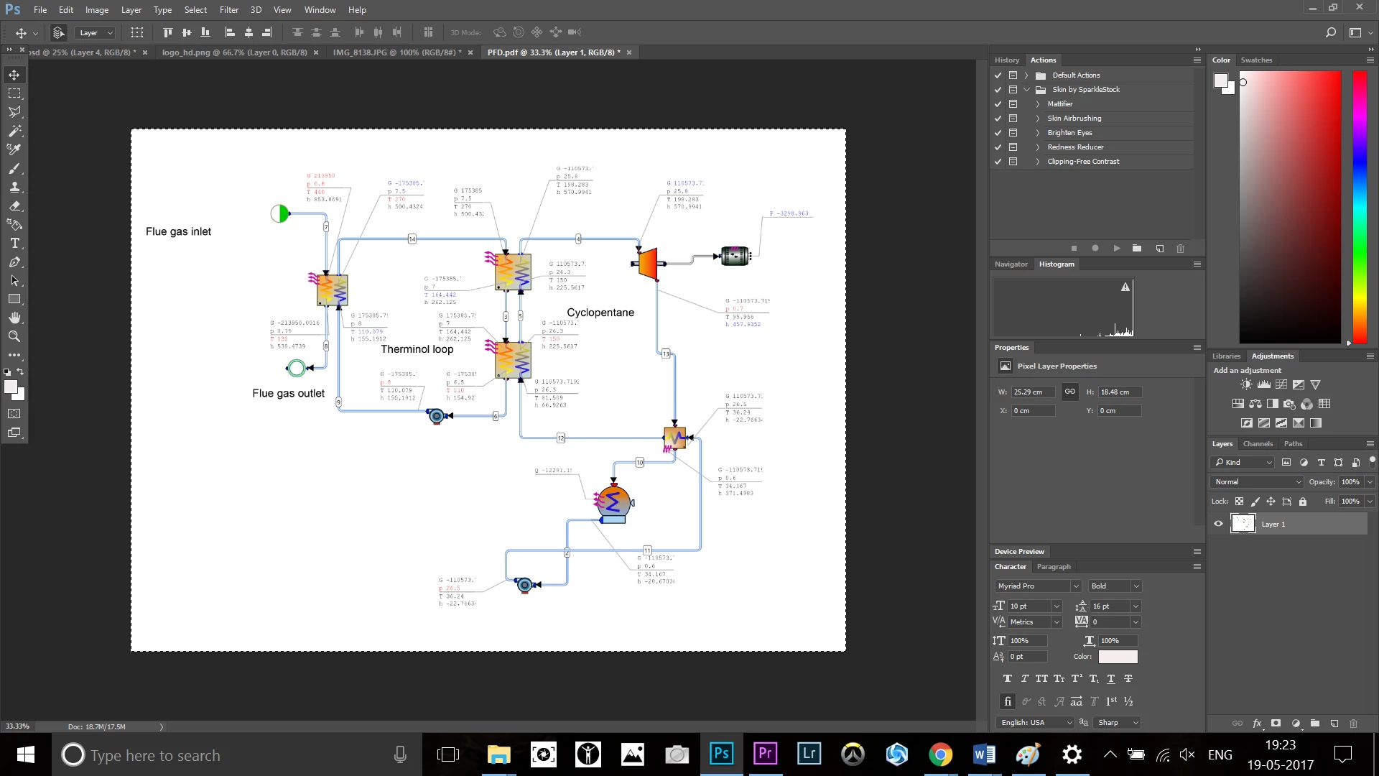
Task: Toggle Brighten Eyes action checkmark
Action: (x=998, y=133)
